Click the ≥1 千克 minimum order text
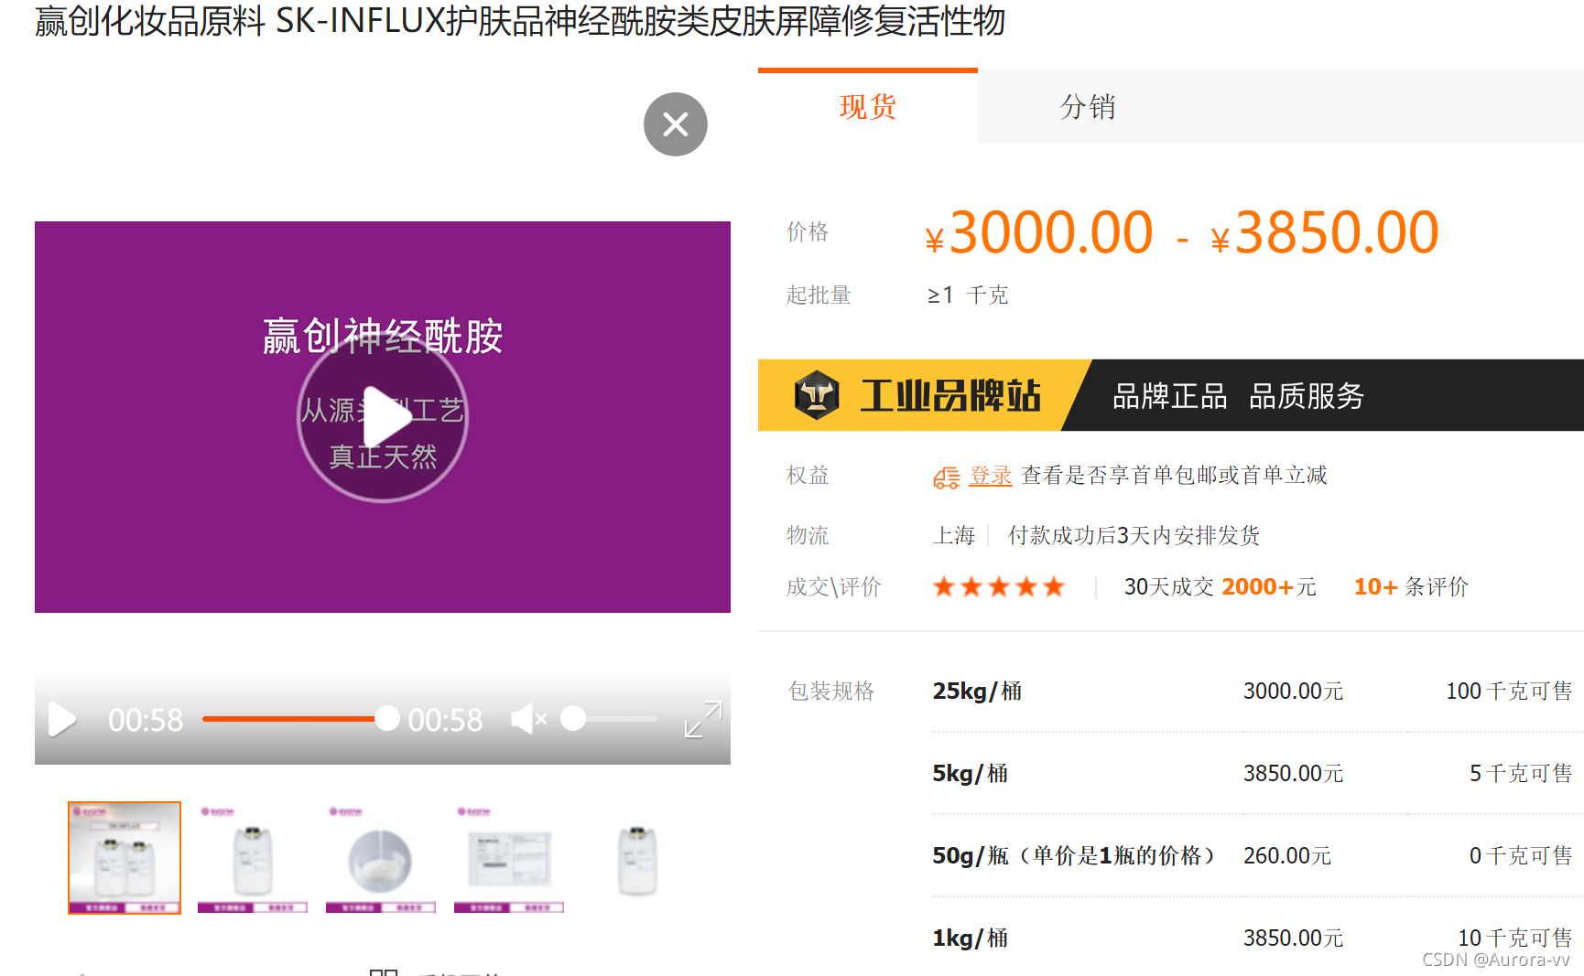 point(968,295)
